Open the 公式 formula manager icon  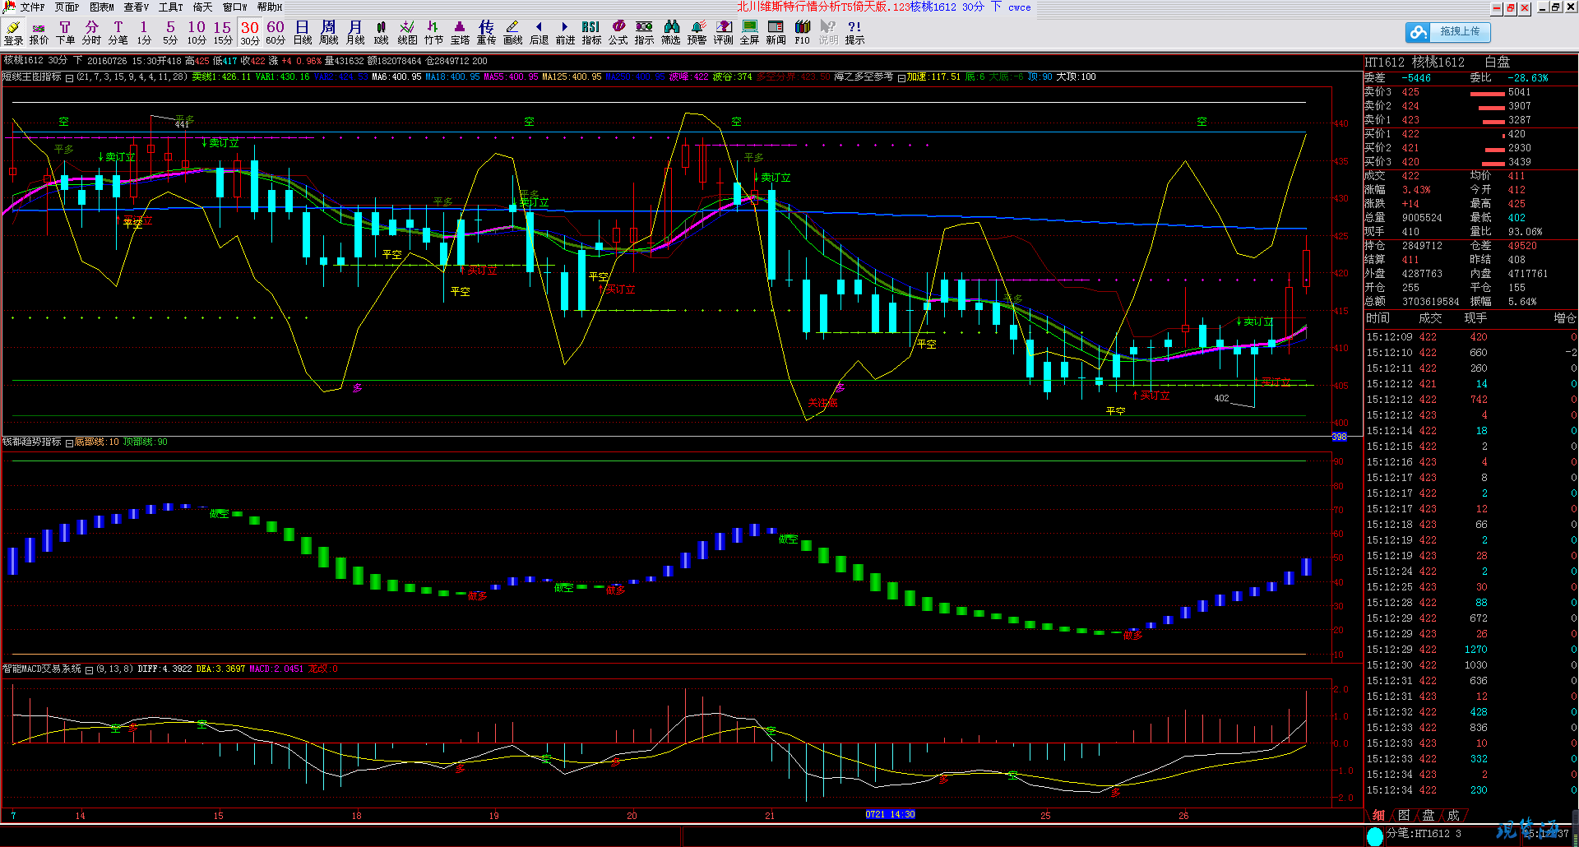[x=618, y=33]
